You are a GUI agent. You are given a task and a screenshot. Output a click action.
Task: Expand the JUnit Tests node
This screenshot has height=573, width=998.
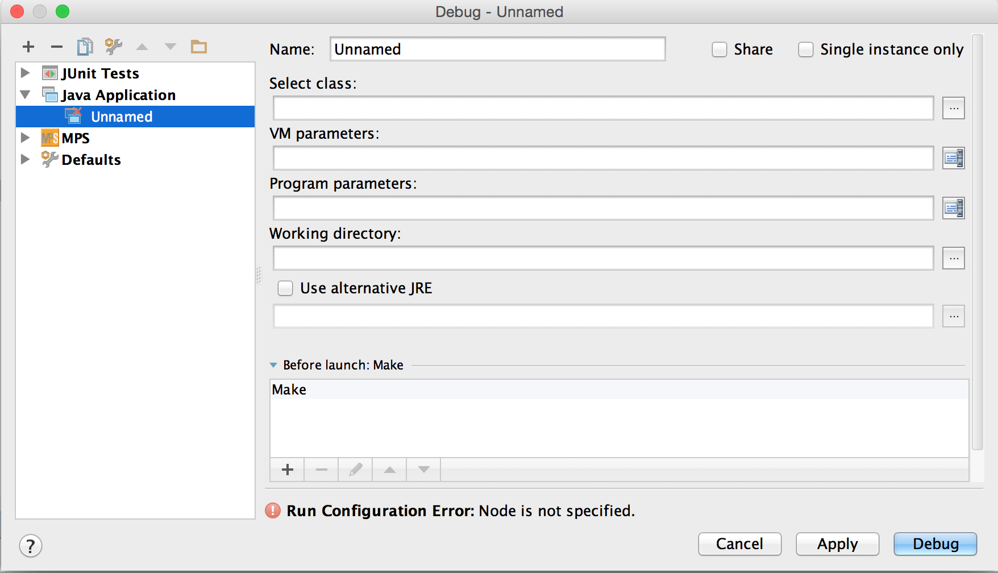pyautogui.click(x=25, y=73)
